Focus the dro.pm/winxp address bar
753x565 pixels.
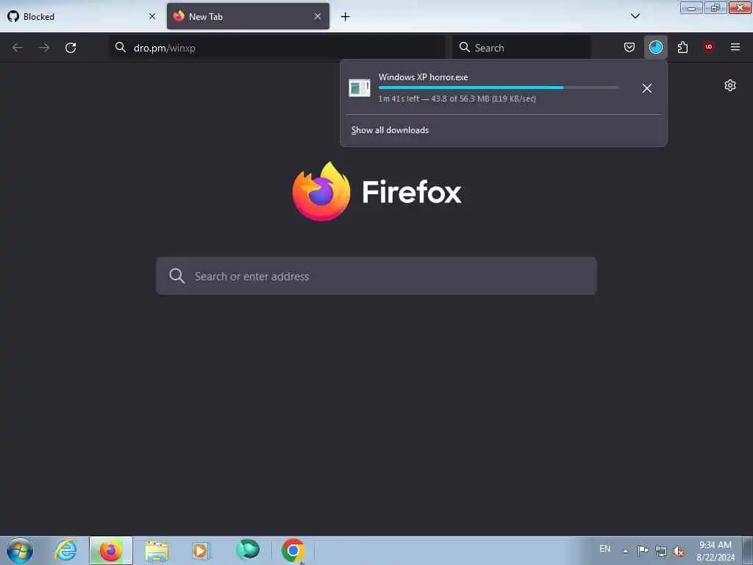[x=277, y=48]
